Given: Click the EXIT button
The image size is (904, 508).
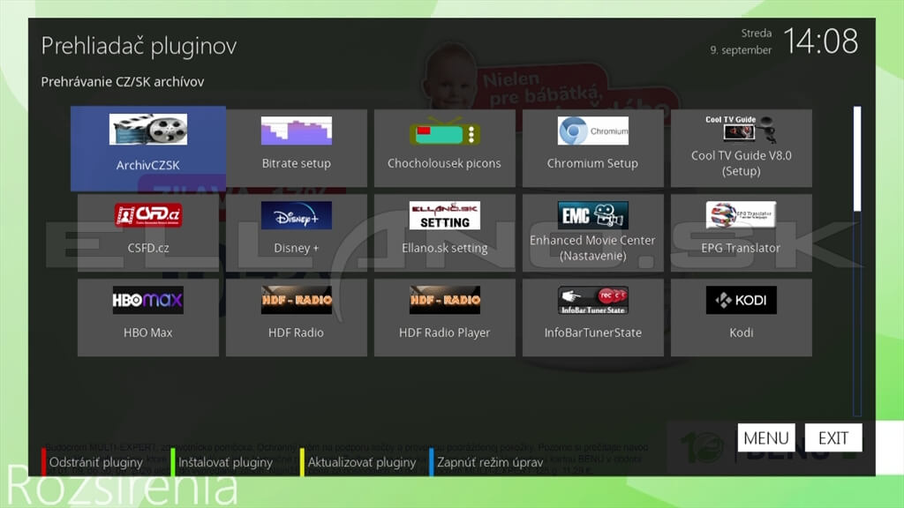Looking at the screenshot, I should coord(833,437).
